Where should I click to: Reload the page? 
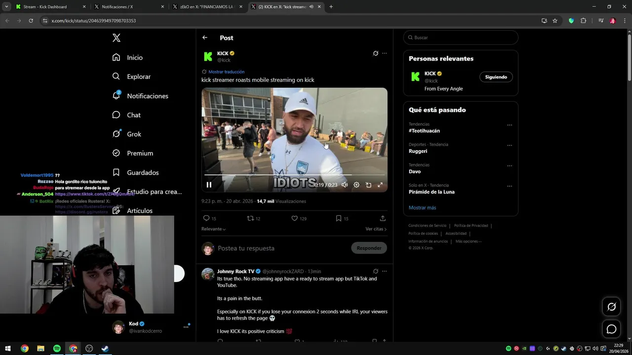pyautogui.click(x=31, y=21)
